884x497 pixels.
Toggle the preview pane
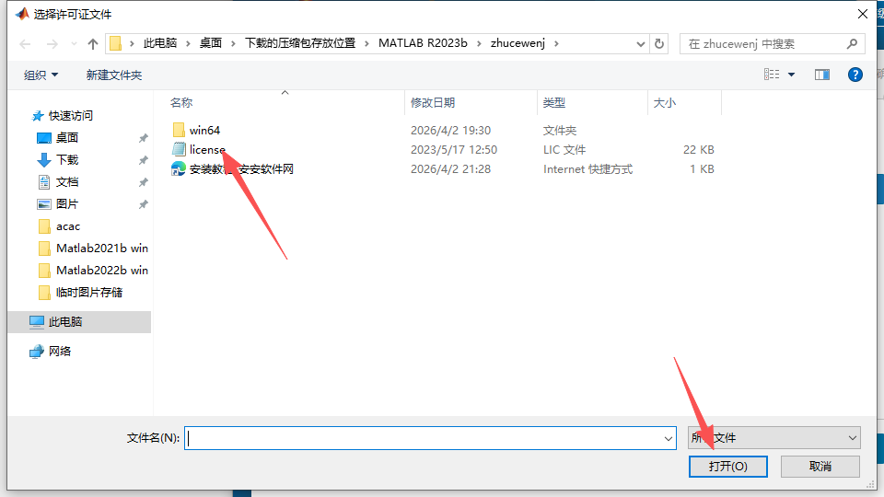[x=822, y=75]
